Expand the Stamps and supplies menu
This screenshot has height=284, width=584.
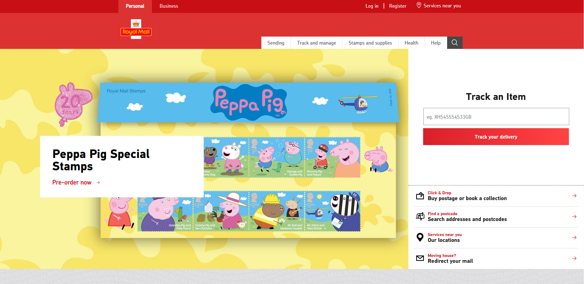370,43
